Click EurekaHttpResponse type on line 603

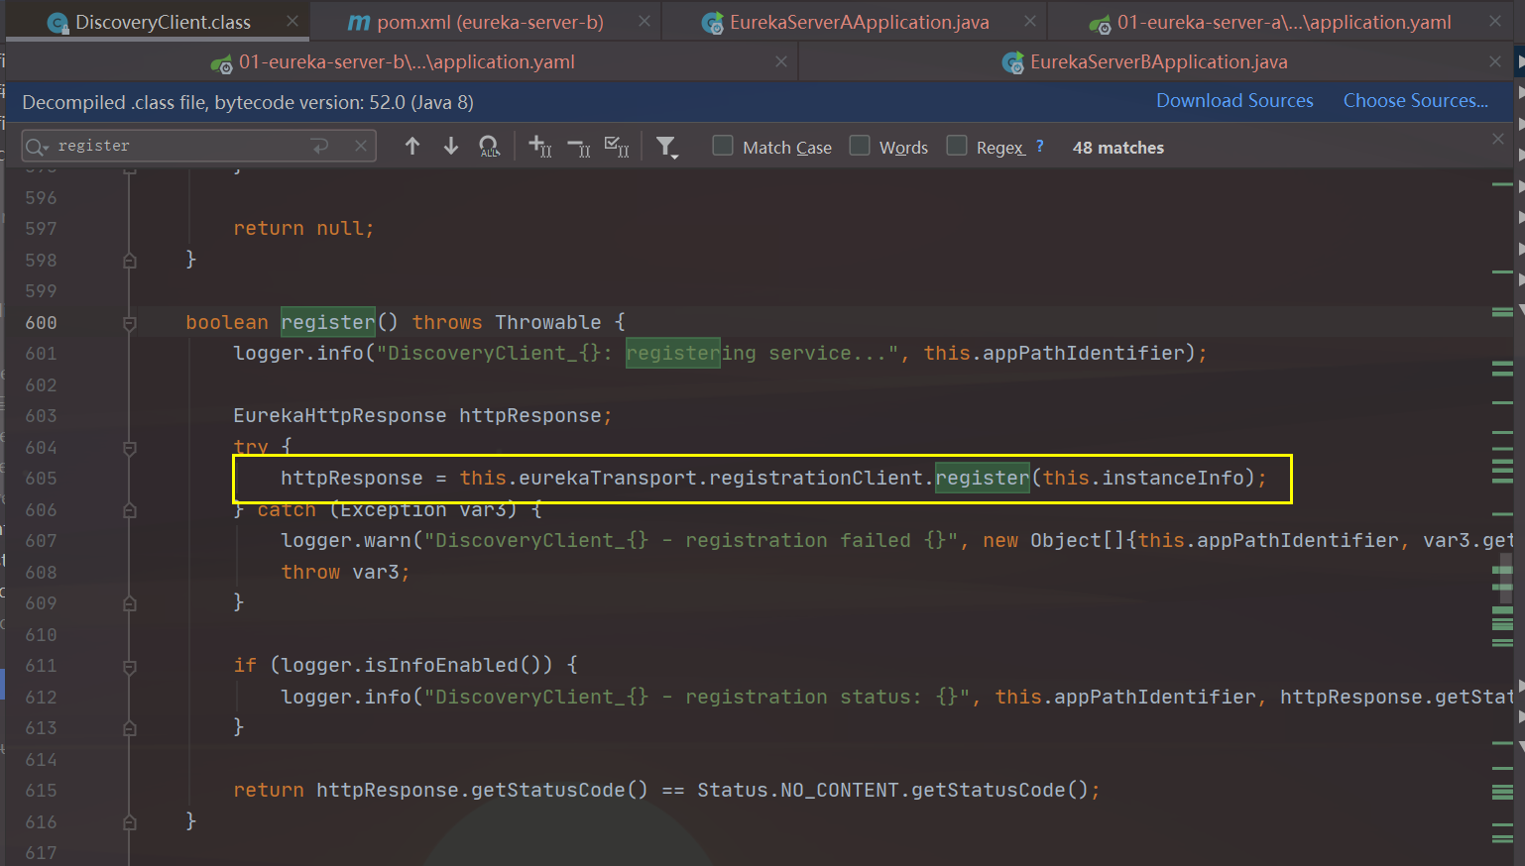coord(339,415)
